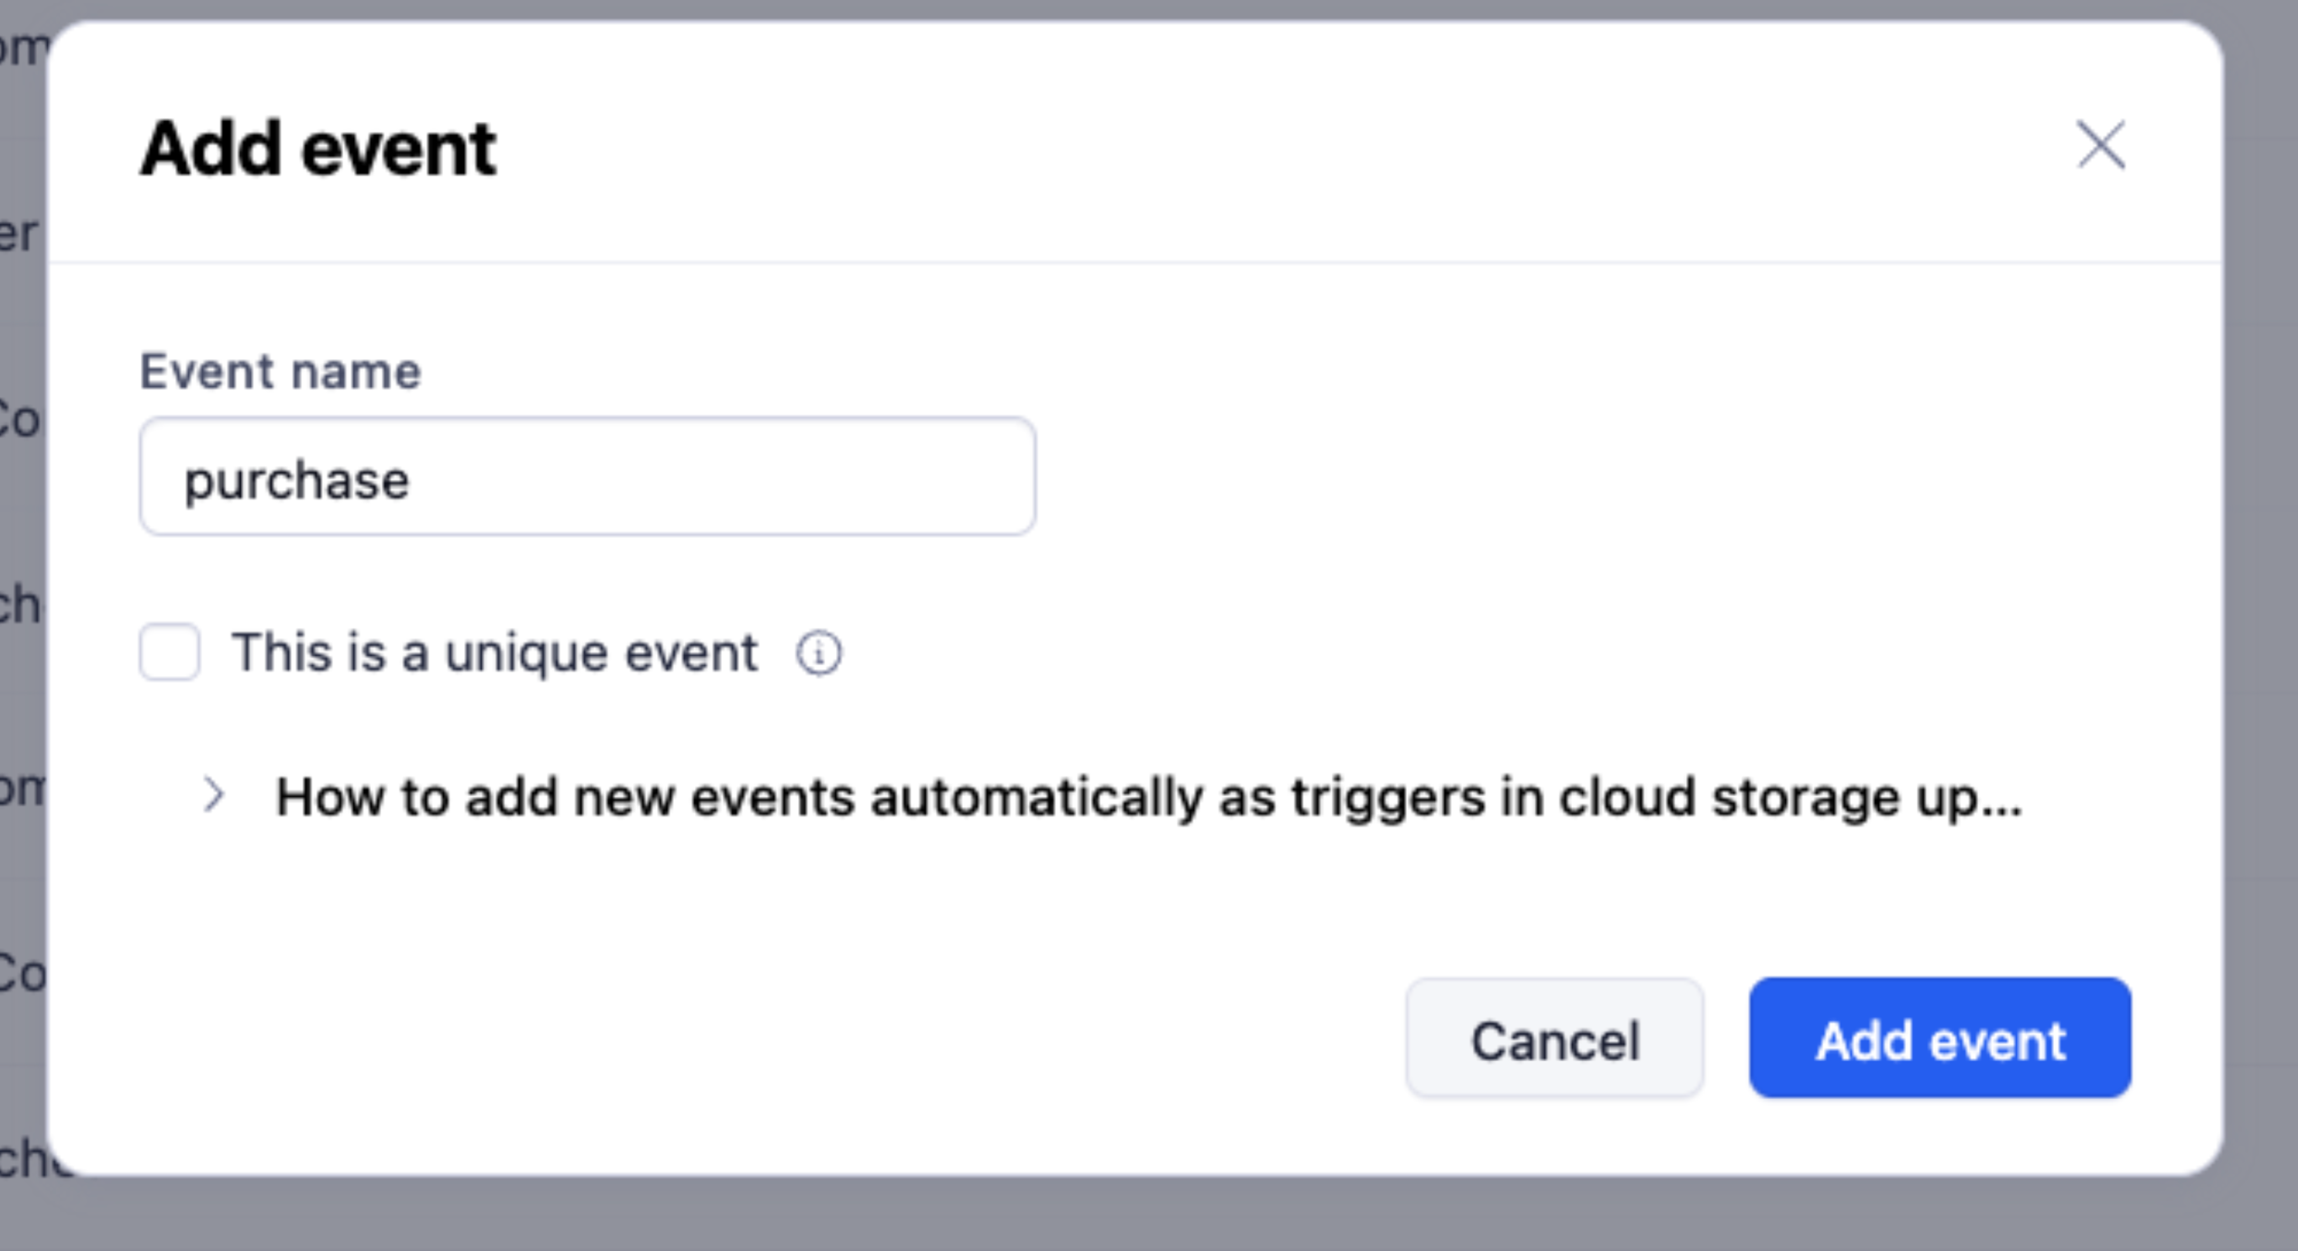Click the Cancel button
Screen dimensions: 2298x1251
click(1554, 1039)
